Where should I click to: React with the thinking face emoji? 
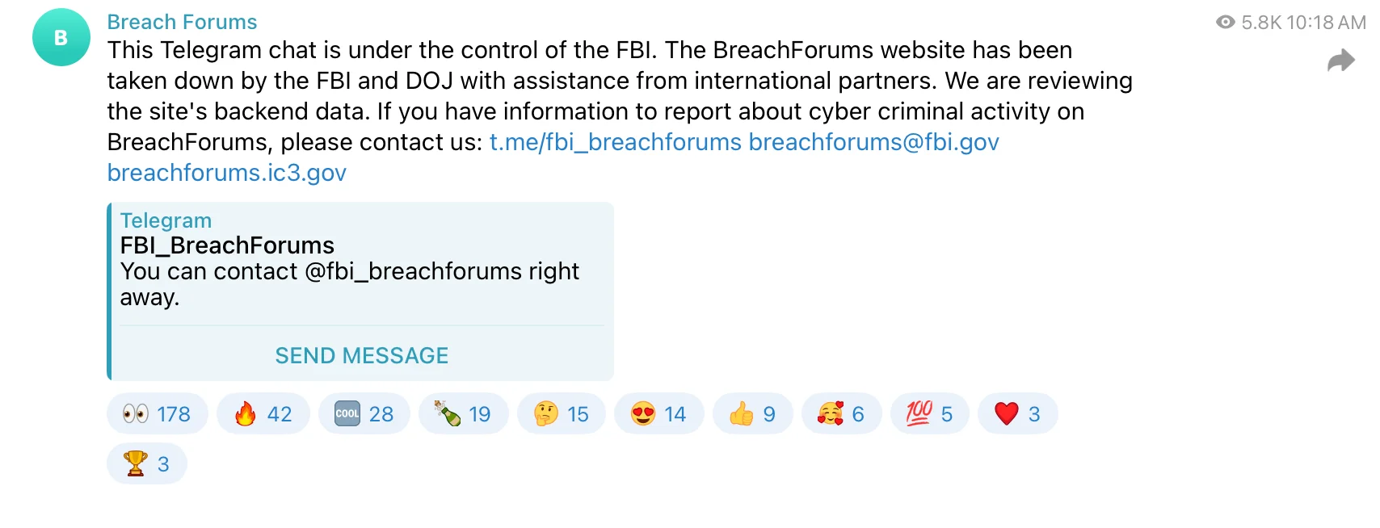[x=561, y=414]
